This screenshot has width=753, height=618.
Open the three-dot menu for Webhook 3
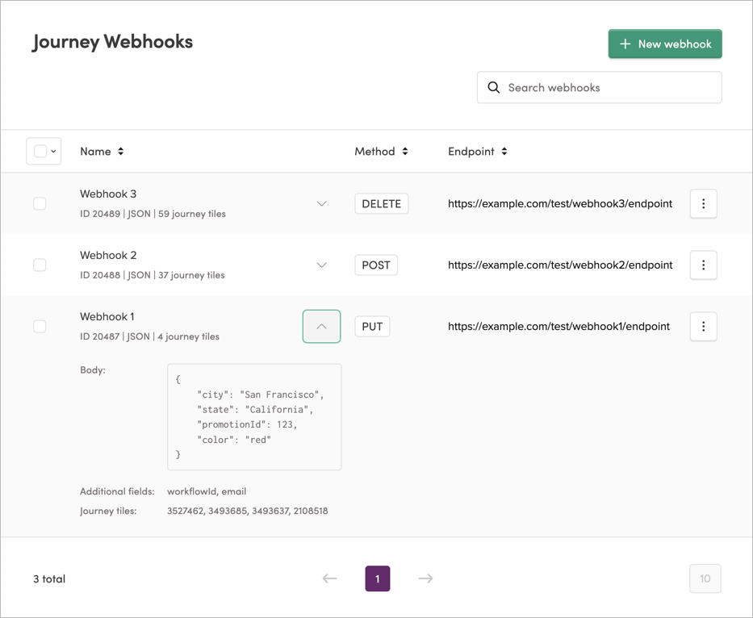click(x=703, y=203)
